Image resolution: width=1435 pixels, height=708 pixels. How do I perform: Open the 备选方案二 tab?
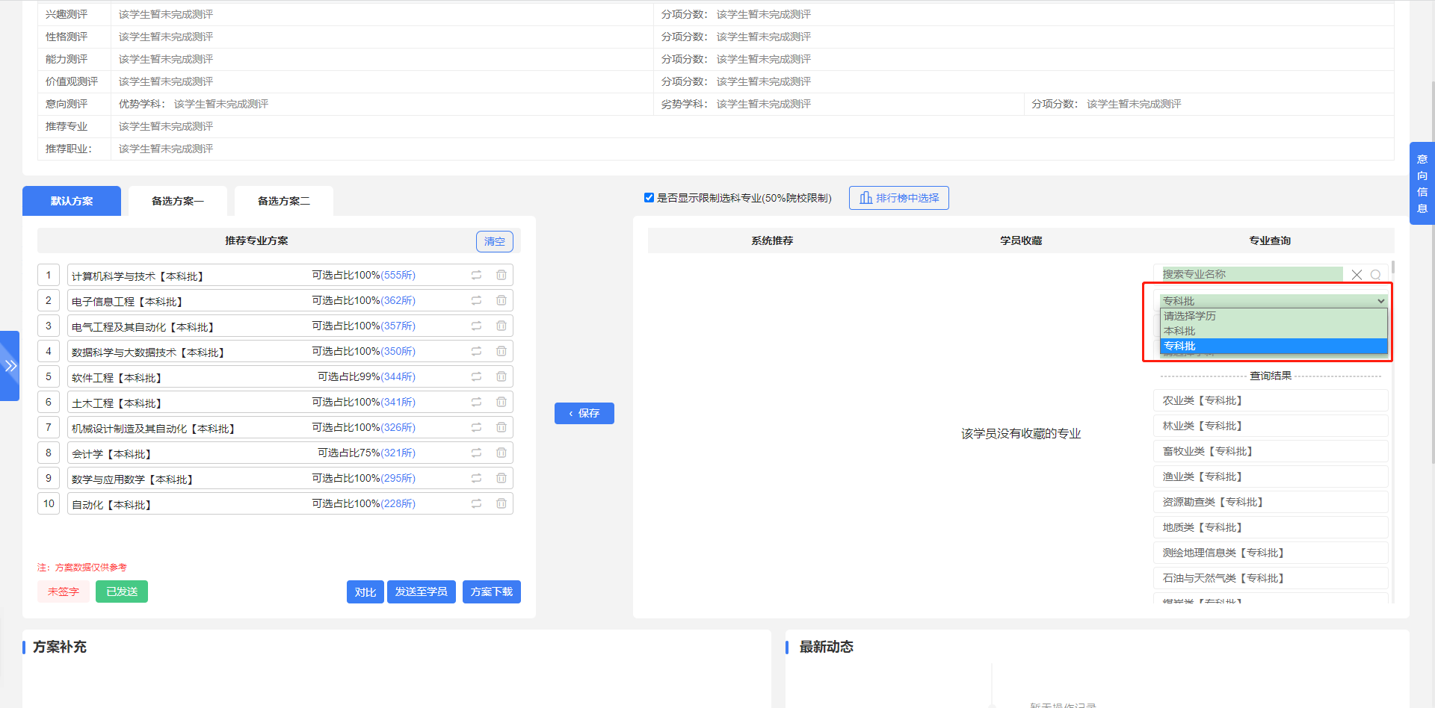pos(283,200)
